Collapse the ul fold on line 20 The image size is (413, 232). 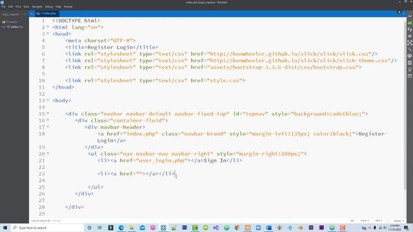pos(48,153)
